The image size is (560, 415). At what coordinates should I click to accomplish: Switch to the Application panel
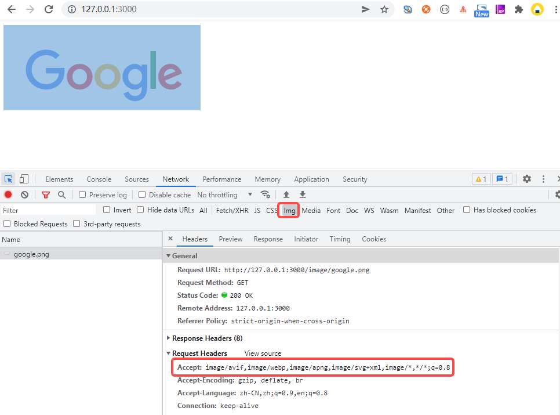pyautogui.click(x=311, y=179)
